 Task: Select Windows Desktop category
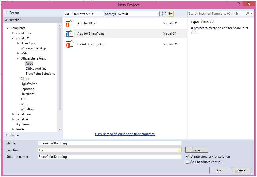click(33, 48)
